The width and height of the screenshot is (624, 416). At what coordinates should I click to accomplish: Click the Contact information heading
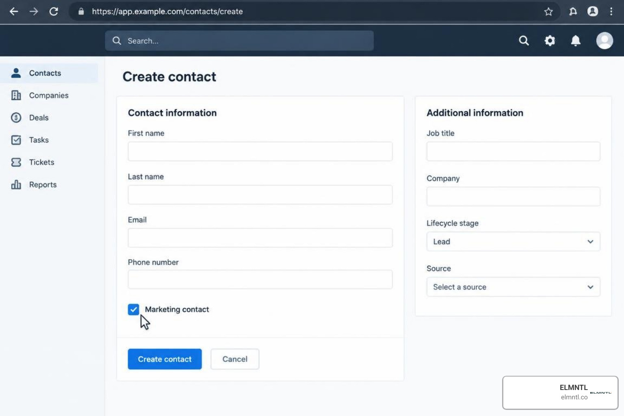click(x=172, y=113)
